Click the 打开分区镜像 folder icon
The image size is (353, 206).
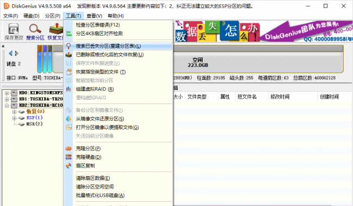(68, 127)
